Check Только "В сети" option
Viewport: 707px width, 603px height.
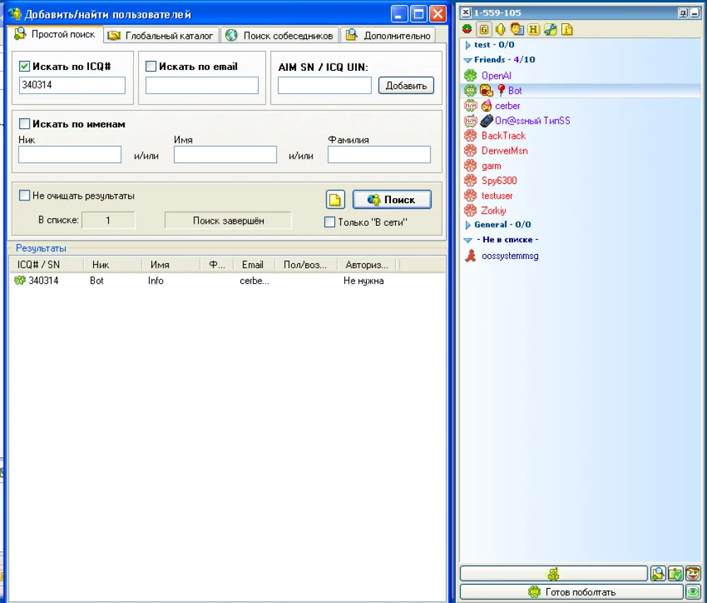click(329, 222)
